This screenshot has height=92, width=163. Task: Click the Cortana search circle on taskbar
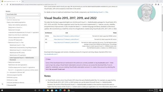pos(35,90)
